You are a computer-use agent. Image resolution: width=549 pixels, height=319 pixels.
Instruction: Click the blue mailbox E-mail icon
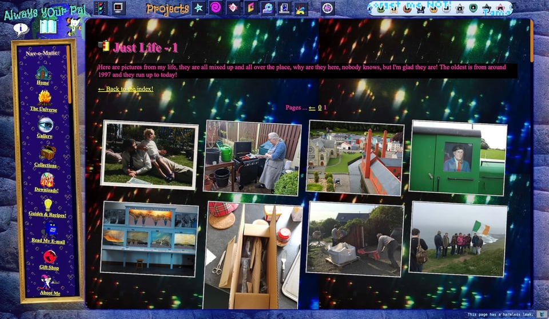50,230
